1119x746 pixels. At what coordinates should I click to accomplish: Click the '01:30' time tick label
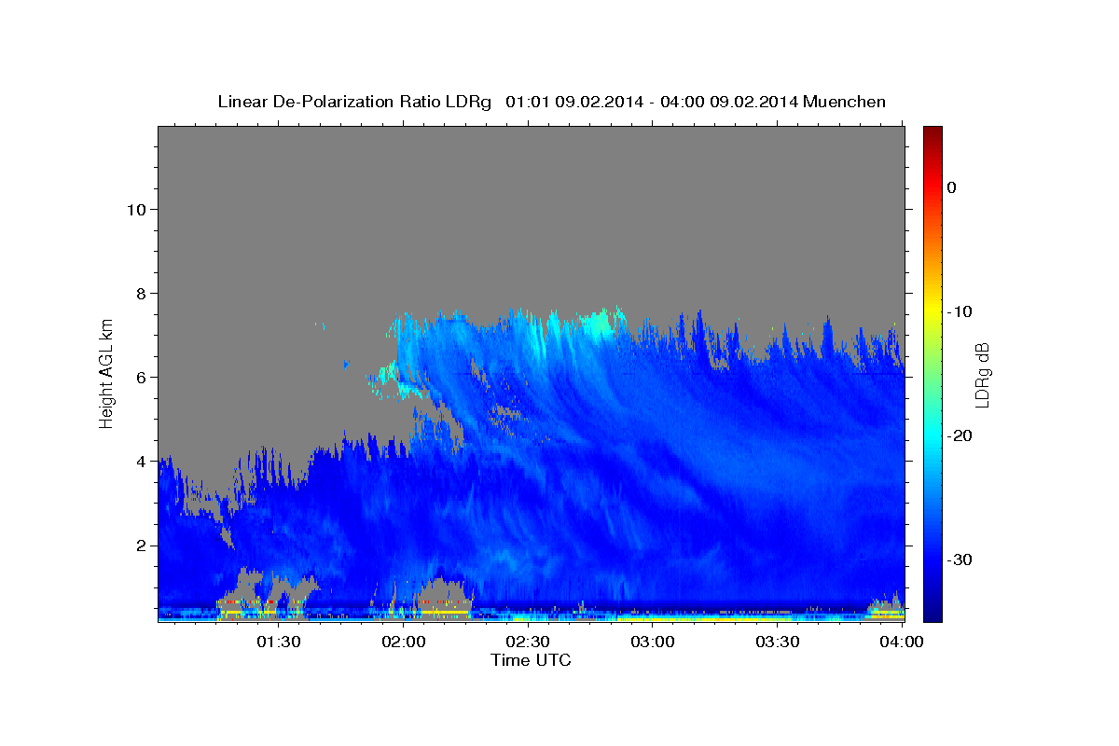278,642
